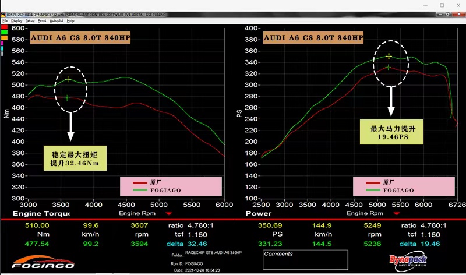Select the orange run color swatch
Viewport: 466px width, 275px height.
[4, 38]
